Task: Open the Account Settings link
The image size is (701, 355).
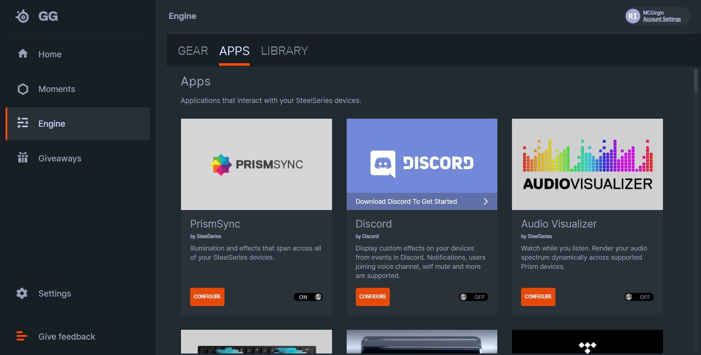Action: pyautogui.click(x=662, y=19)
